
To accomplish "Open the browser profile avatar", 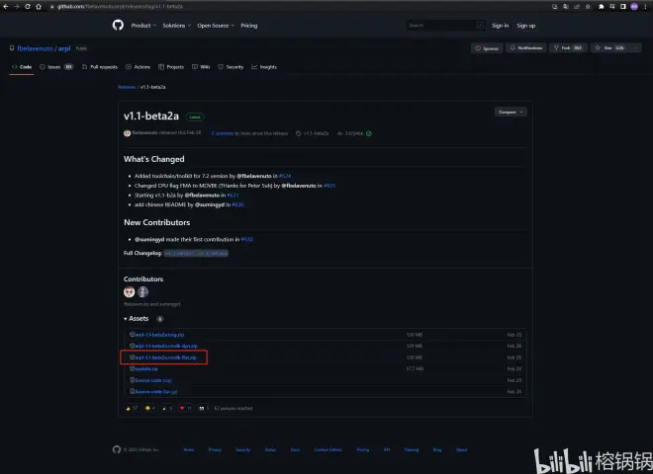I will [634, 7].
